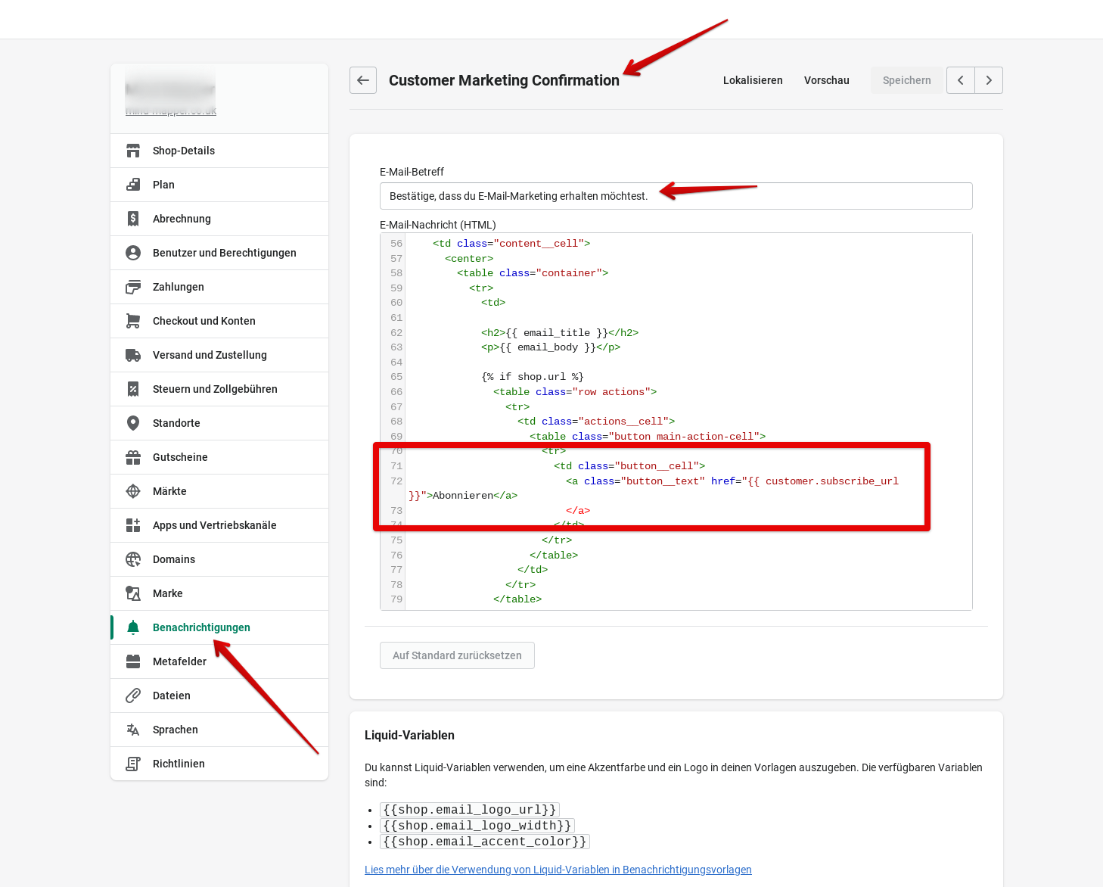Click the Shop-Details storefront icon
Viewport: 1103px width, 887px height.
pos(133,151)
